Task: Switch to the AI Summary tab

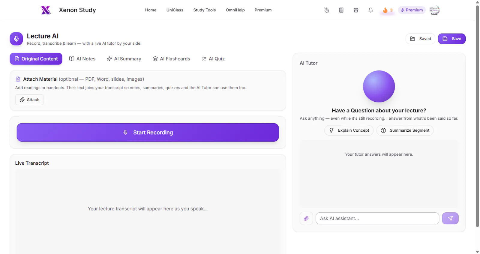Action: (x=124, y=59)
